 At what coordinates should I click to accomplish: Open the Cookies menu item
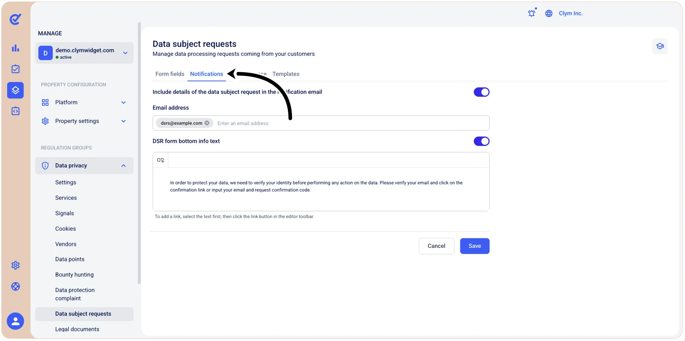point(65,229)
